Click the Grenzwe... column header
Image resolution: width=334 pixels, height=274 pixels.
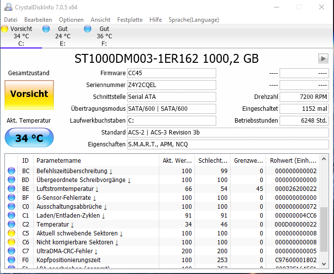[x=248, y=160]
